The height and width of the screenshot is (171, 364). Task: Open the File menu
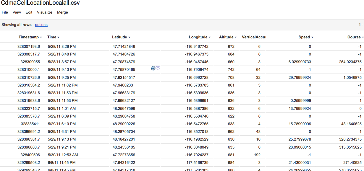[x=5, y=12]
